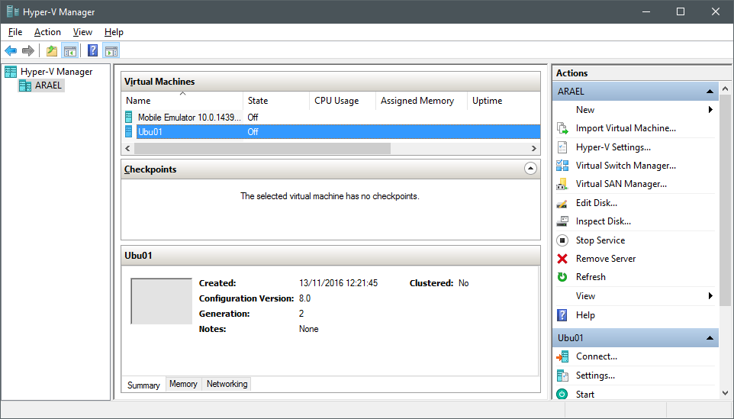Select the Hyper-V Manager tree node

click(56, 72)
